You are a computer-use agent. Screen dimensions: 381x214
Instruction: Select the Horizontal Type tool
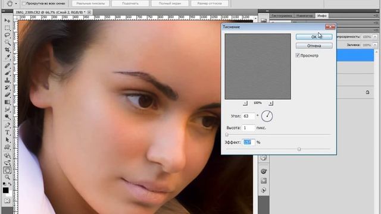click(7, 133)
